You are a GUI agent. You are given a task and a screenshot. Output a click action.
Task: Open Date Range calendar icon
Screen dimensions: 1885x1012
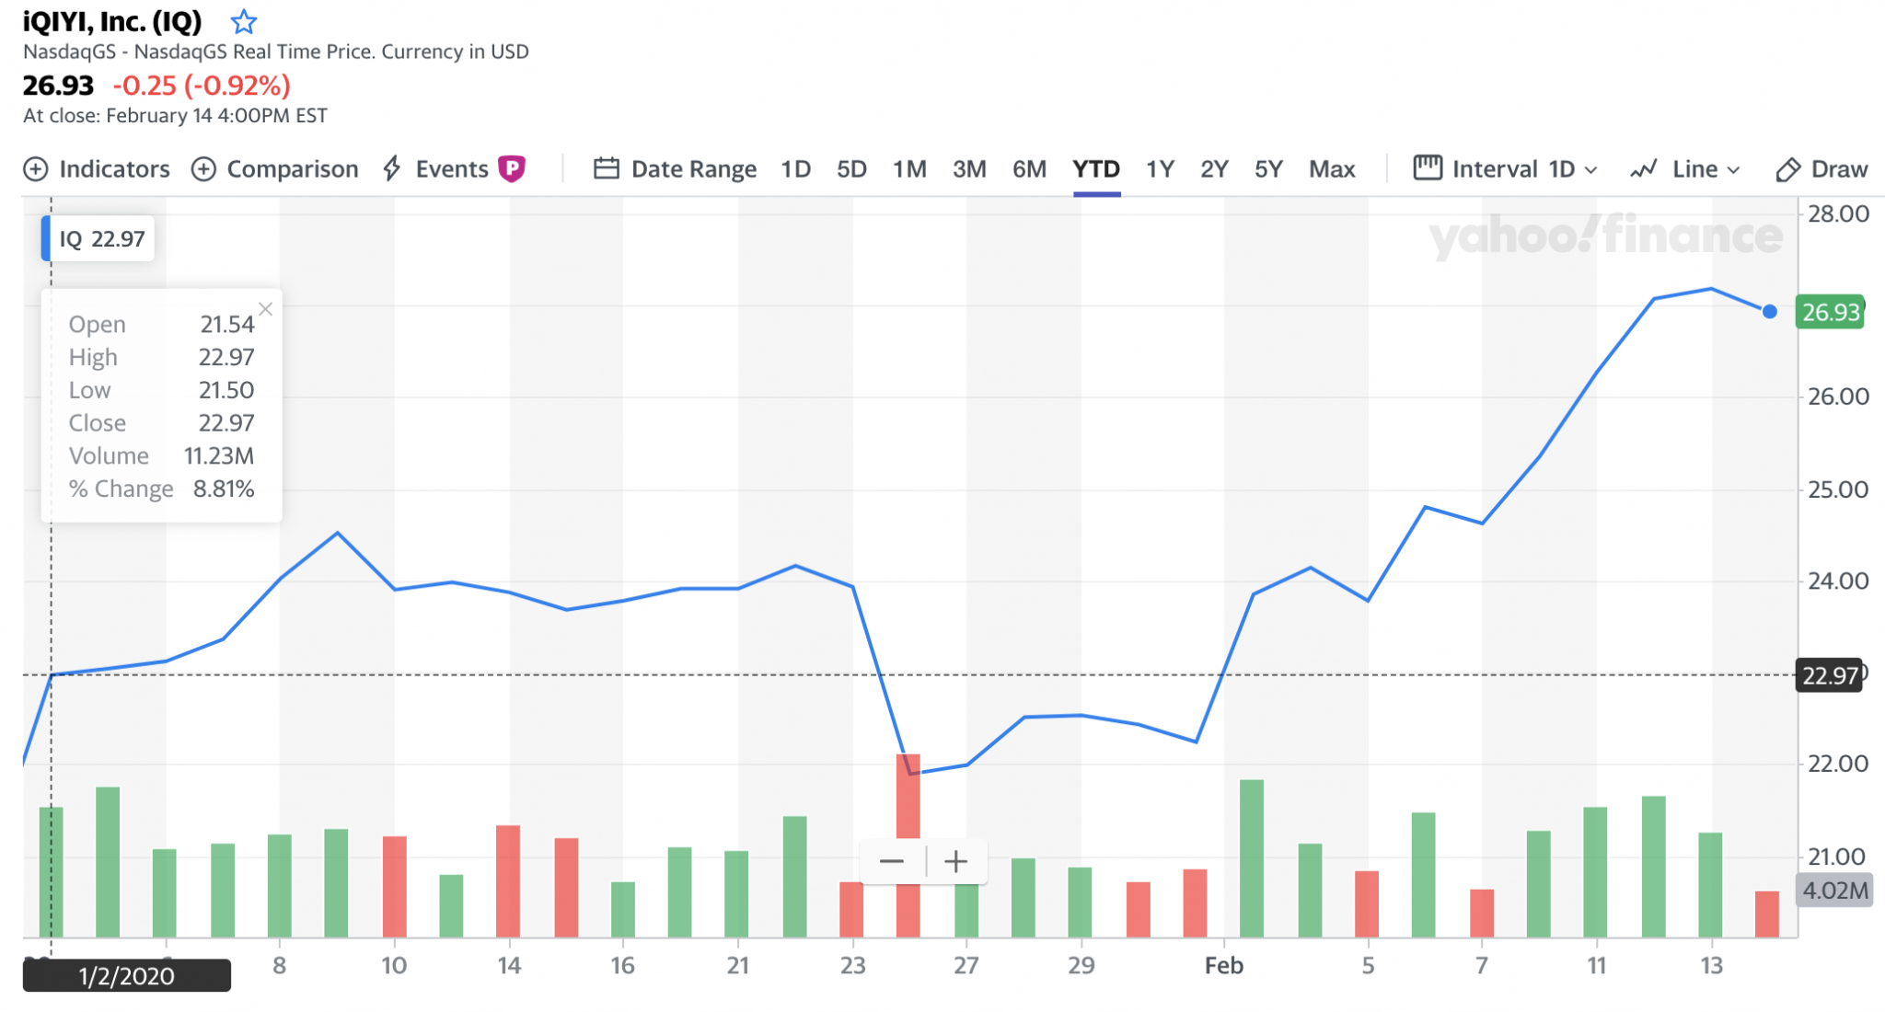pos(606,168)
